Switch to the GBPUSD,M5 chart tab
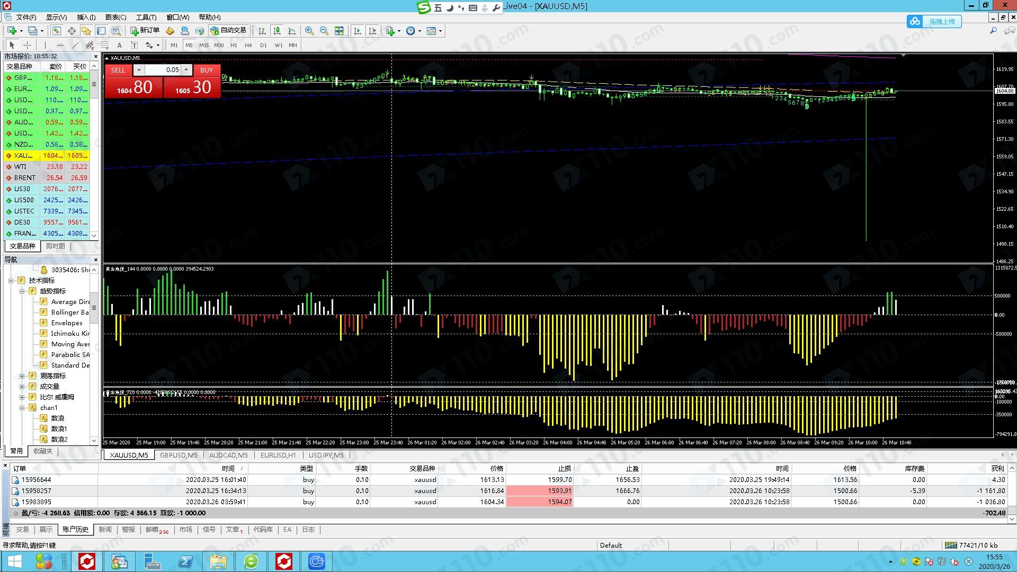The width and height of the screenshot is (1017, 572). coord(179,455)
